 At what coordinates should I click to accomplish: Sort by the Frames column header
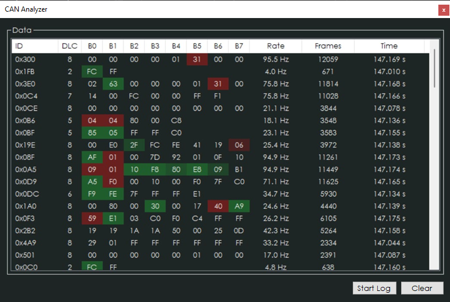pos(328,46)
